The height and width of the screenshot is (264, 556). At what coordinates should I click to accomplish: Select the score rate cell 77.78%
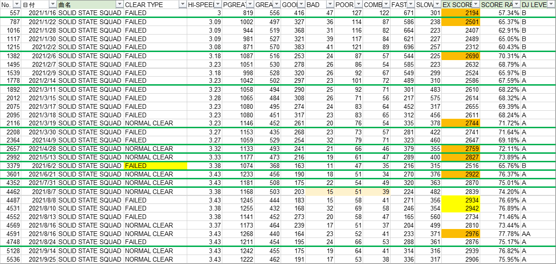(501, 234)
